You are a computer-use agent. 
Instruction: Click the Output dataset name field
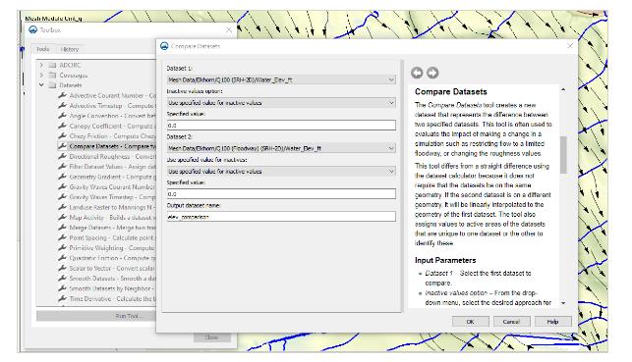(281, 217)
